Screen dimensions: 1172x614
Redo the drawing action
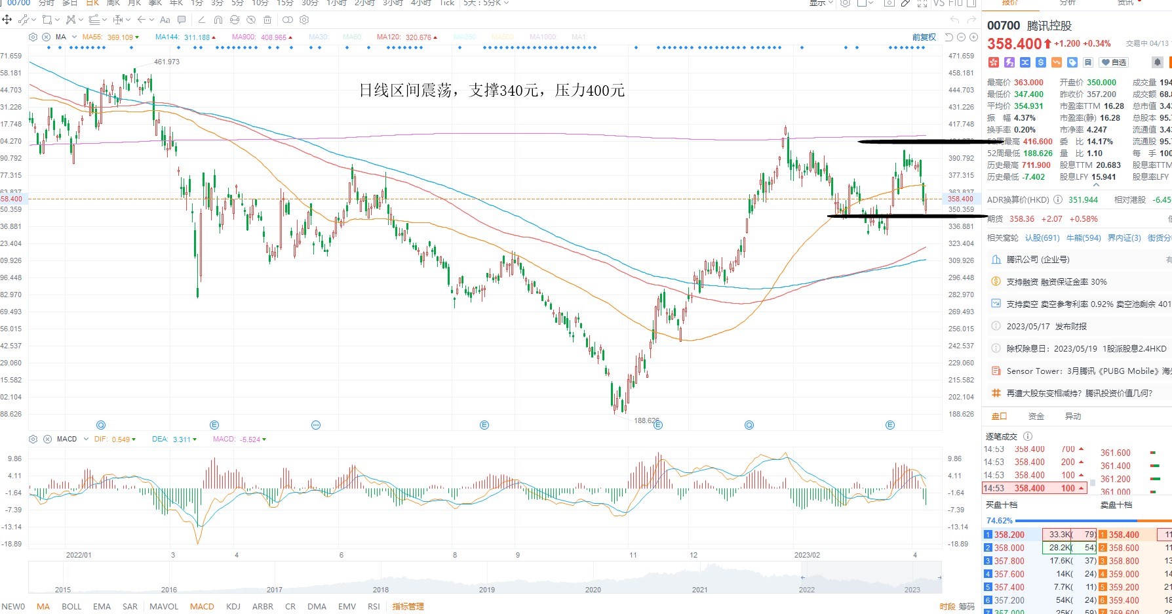pos(971,20)
